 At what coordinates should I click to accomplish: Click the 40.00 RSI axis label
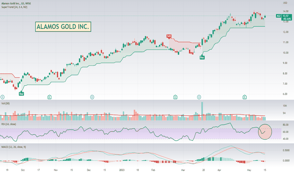point(285,139)
